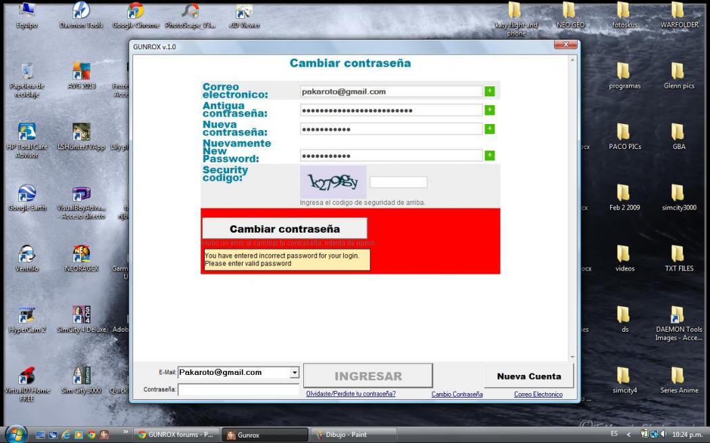
Task: Click green plus icon beside Correo electronico field
Action: [490, 91]
